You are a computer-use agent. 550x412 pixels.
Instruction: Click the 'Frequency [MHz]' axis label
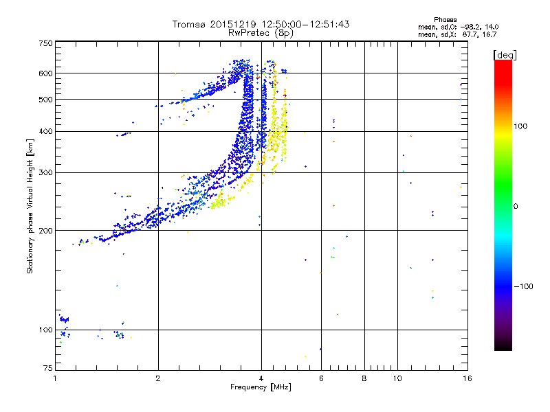pyautogui.click(x=261, y=387)
